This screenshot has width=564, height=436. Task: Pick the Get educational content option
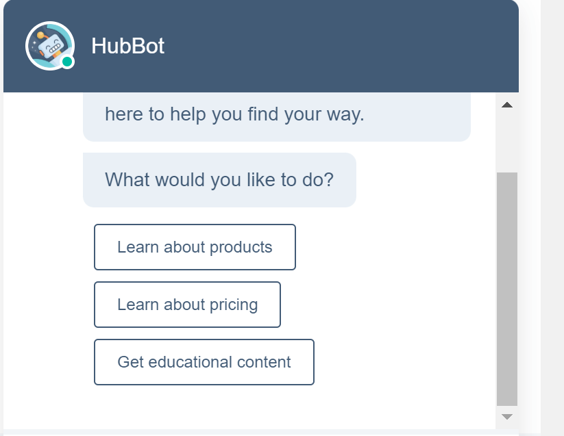click(x=204, y=362)
